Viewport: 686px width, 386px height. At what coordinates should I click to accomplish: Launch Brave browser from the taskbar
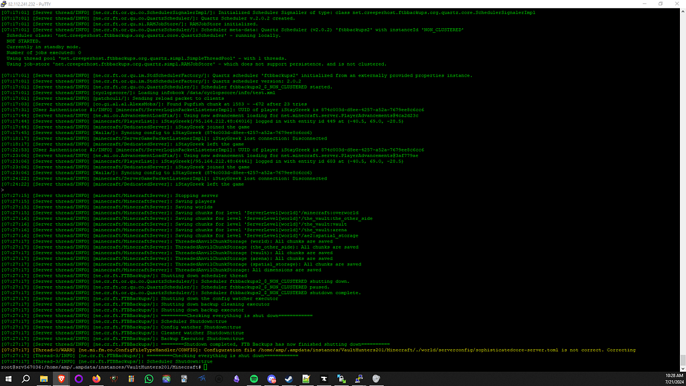click(x=61, y=379)
